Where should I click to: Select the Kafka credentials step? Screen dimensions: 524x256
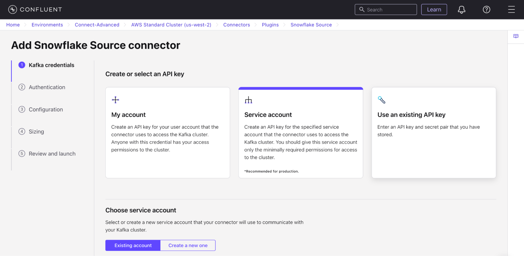coord(51,65)
